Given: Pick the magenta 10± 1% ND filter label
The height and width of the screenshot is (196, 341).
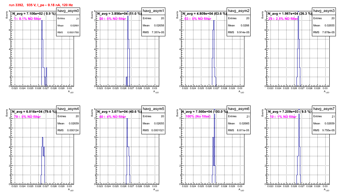Looking at the screenshot, I should tap(283, 117).
